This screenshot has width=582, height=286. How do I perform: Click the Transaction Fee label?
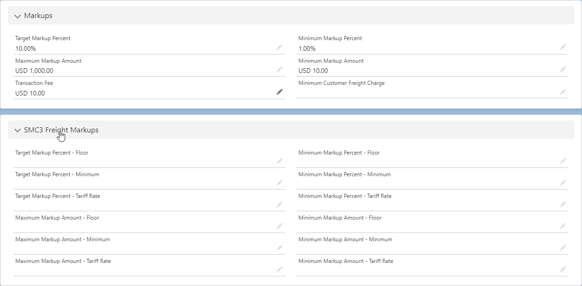point(34,83)
